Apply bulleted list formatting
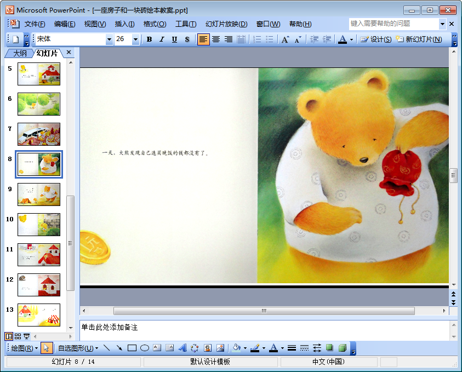Viewport: 462px width, 372px height. 270,39
